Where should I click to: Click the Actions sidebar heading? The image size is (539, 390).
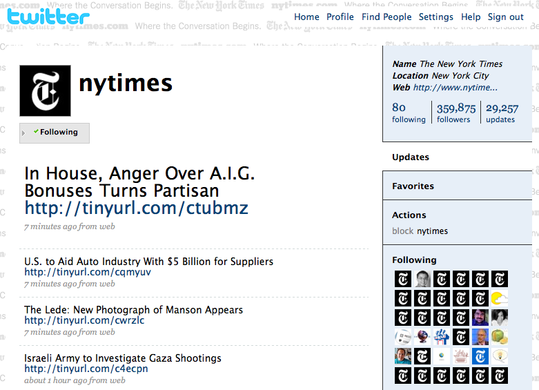409,215
